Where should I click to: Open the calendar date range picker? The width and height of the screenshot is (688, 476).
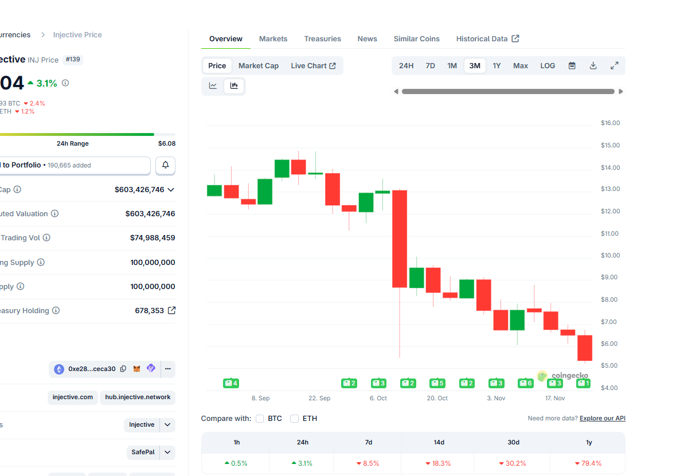[572, 66]
